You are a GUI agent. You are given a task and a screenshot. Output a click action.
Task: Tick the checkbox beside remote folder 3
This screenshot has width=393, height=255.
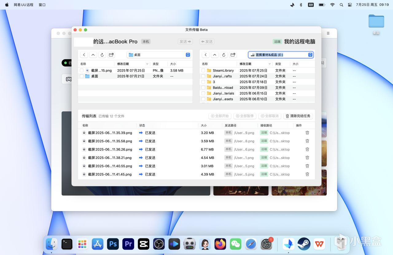pos(203,82)
